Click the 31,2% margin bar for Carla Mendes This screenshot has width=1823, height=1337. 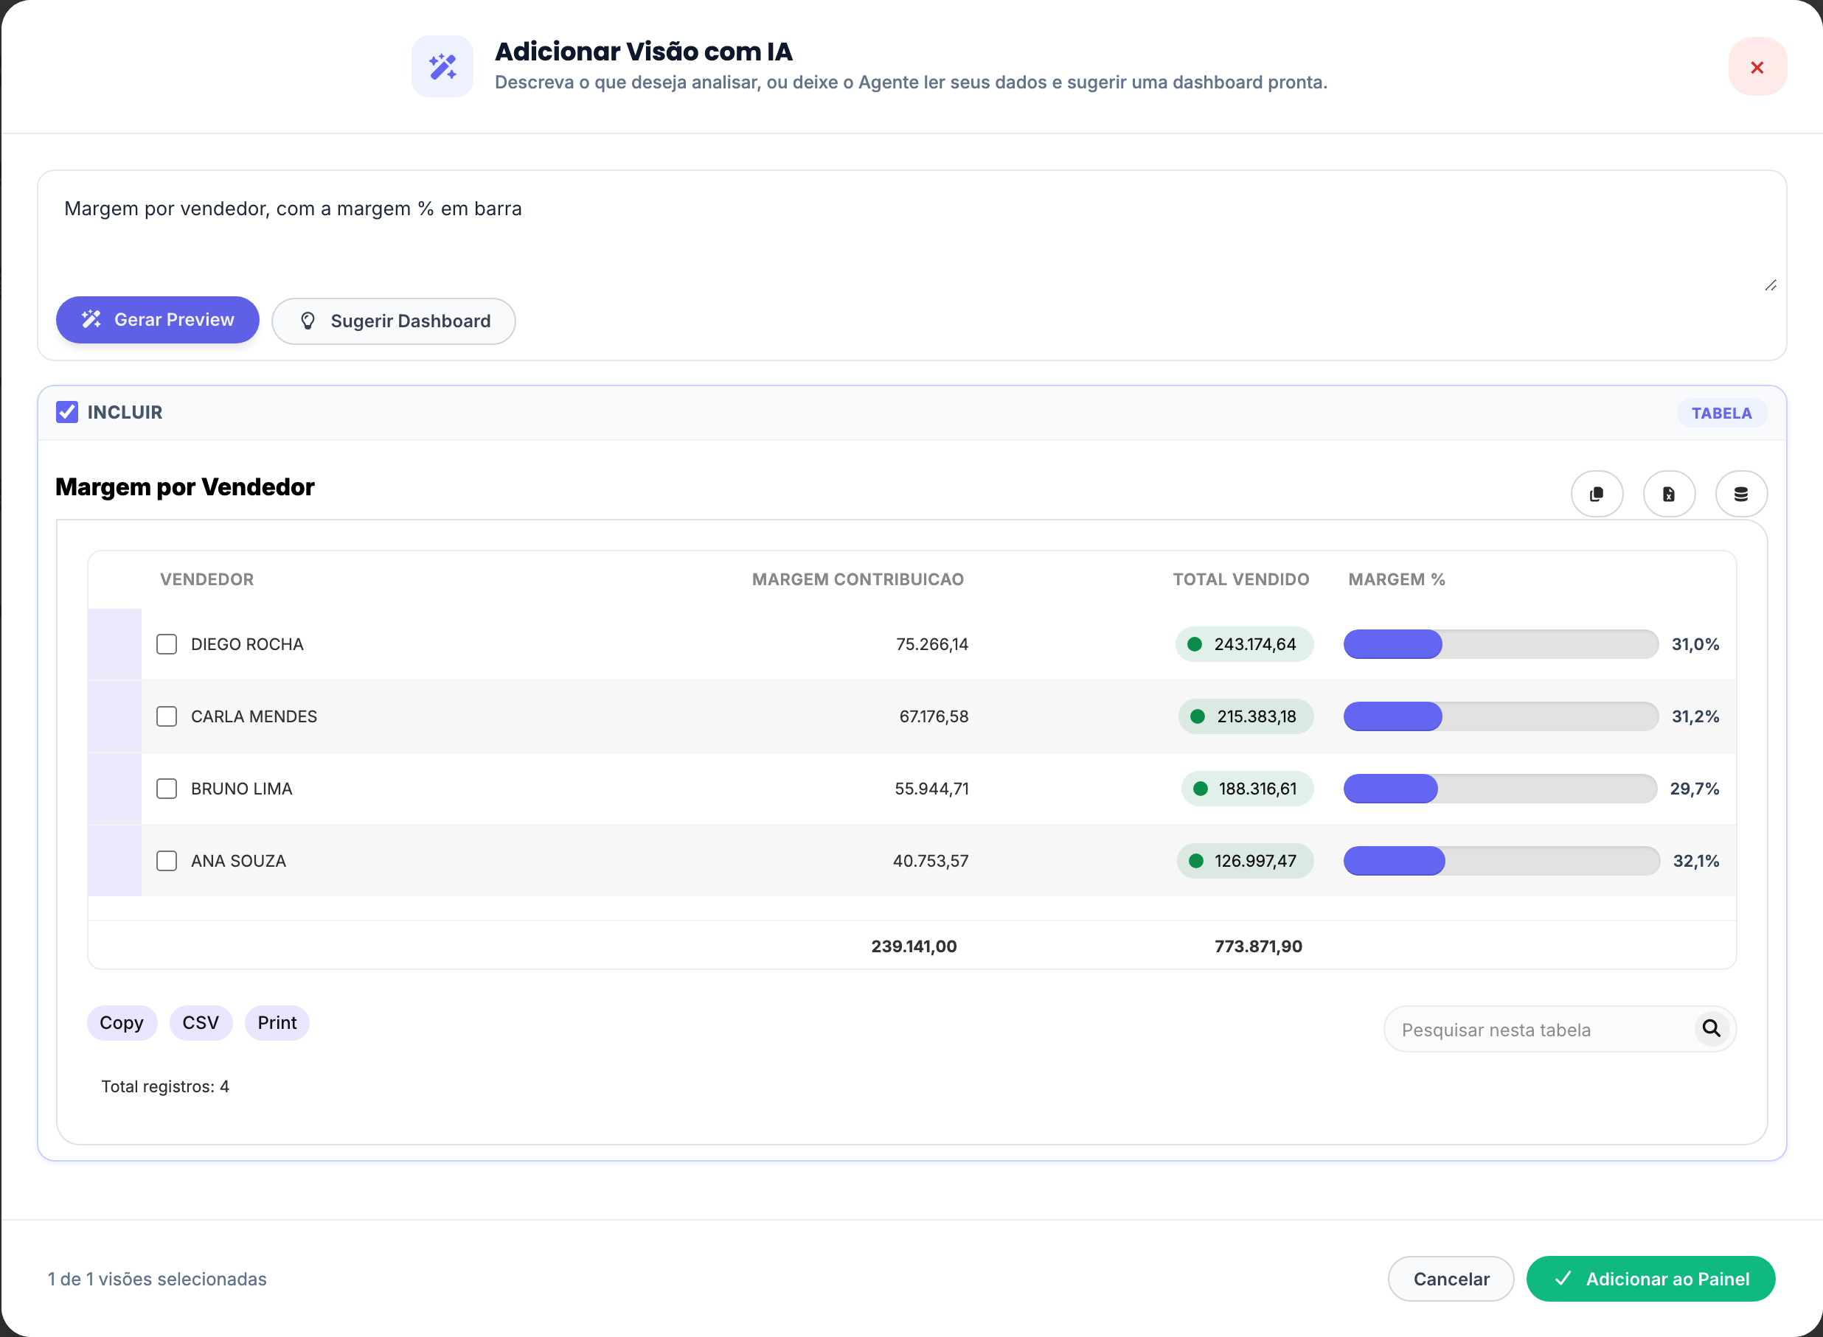click(x=1501, y=716)
